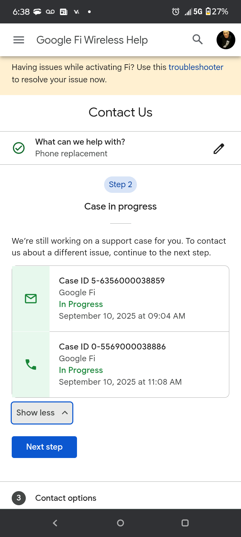The width and height of the screenshot is (241, 537).
Task: Tap the green checkmark beside What can we help with
Action: [19, 148]
